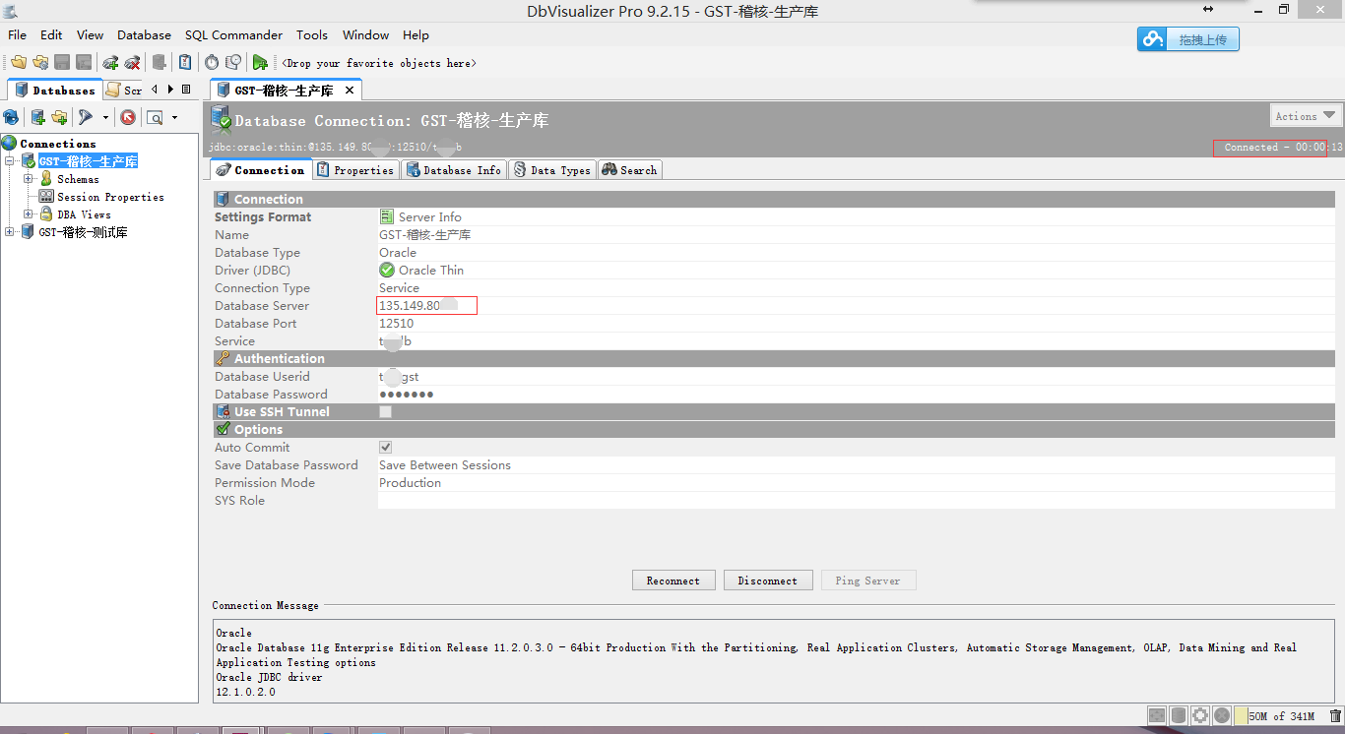Select the Databases panel tab
Image resolution: width=1345 pixels, height=734 pixels.
[x=55, y=90]
